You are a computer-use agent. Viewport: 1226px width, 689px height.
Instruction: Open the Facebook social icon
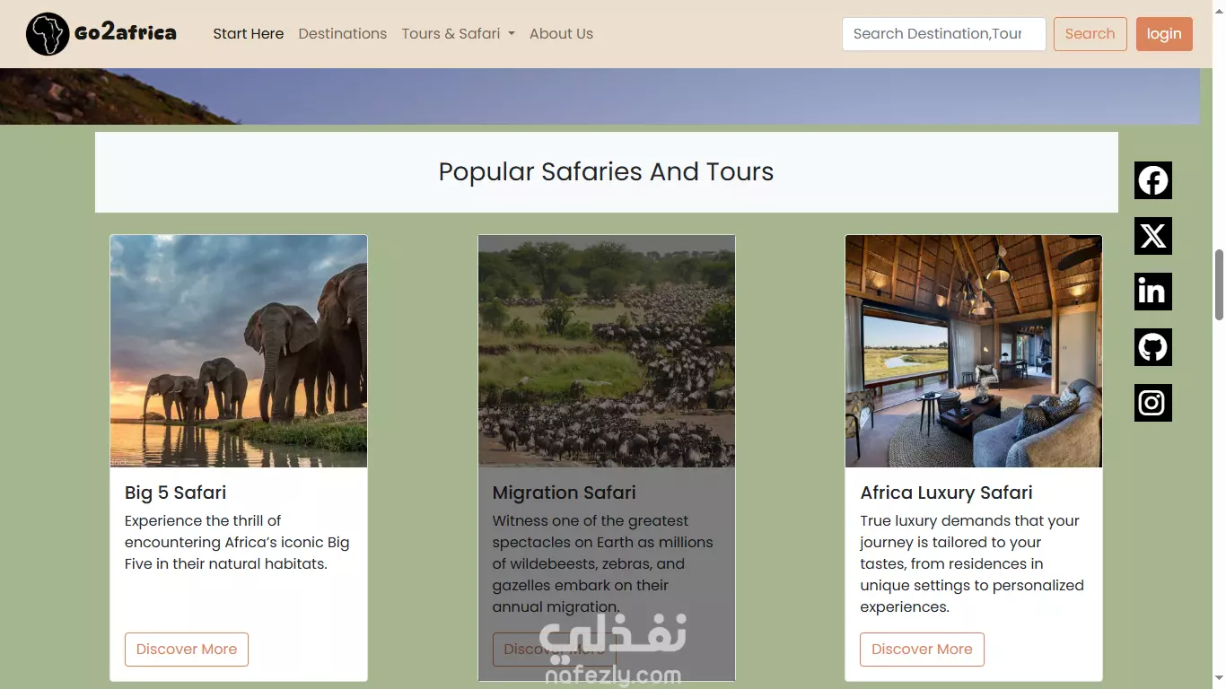point(1153,180)
